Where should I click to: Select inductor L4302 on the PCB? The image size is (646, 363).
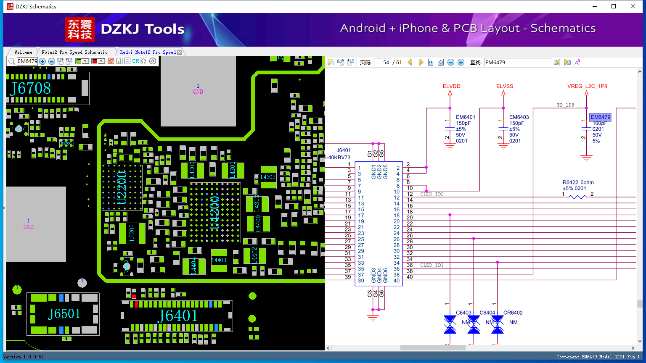268,177
